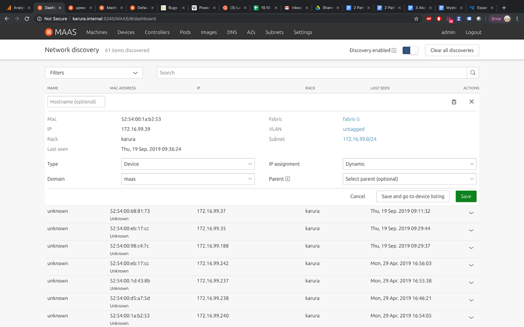Bookmark page with star icon

(x=417, y=19)
